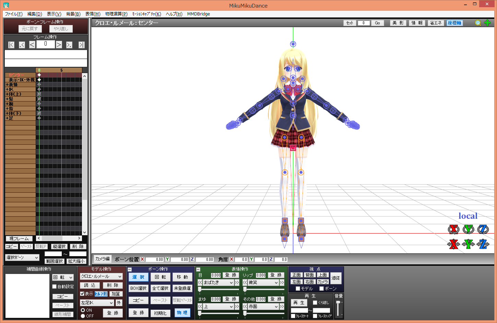This screenshot has width=497, height=323.
Task: Enable the モデル view-follow checkbox
Action: pos(298,289)
